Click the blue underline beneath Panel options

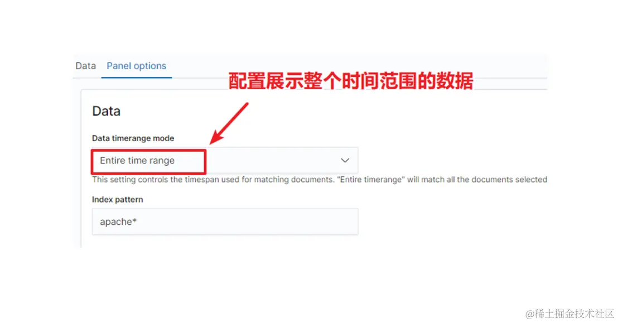136,78
